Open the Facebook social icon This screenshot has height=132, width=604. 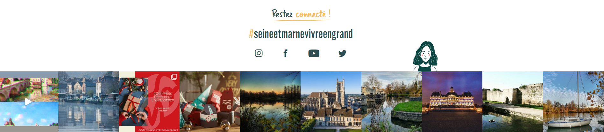click(285, 53)
